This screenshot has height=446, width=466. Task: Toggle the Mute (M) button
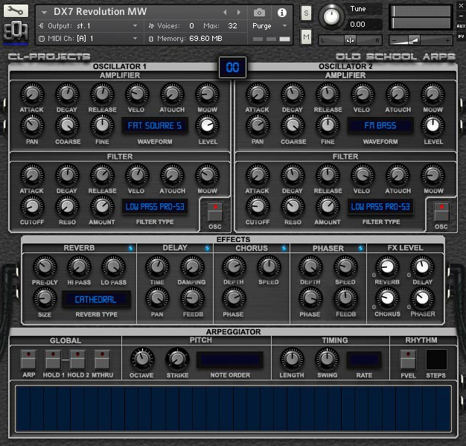tap(306, 37)
